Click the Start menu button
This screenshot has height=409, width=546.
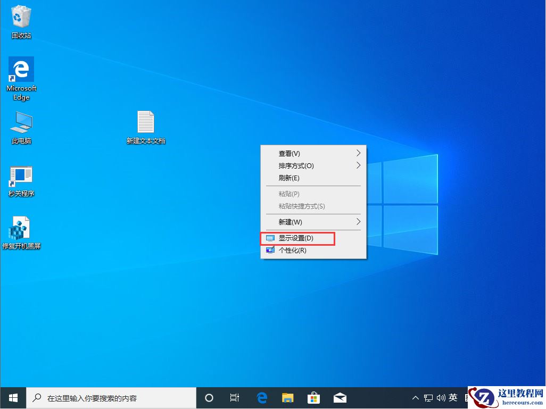pos(13,397)
